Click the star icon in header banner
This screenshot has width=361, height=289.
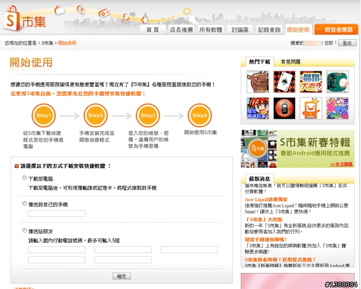[144, 20]
